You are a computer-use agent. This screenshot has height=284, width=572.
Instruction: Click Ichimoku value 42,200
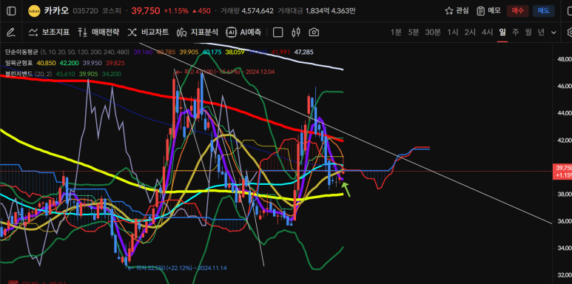[x=70, y=63]
